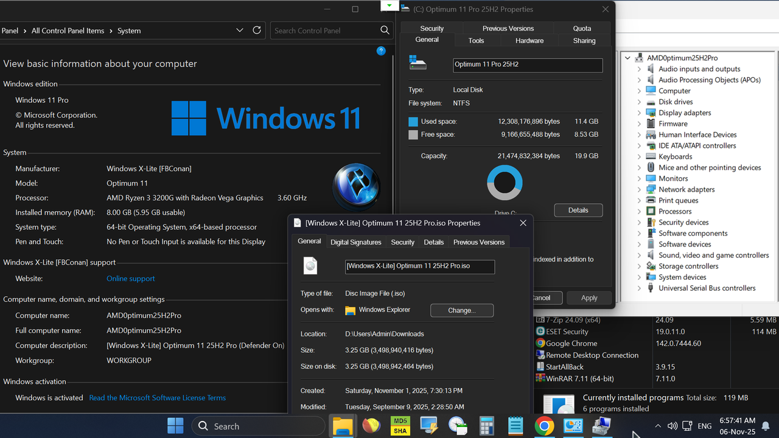Select Network adapters in Device Manager

[x=685, y=189]
